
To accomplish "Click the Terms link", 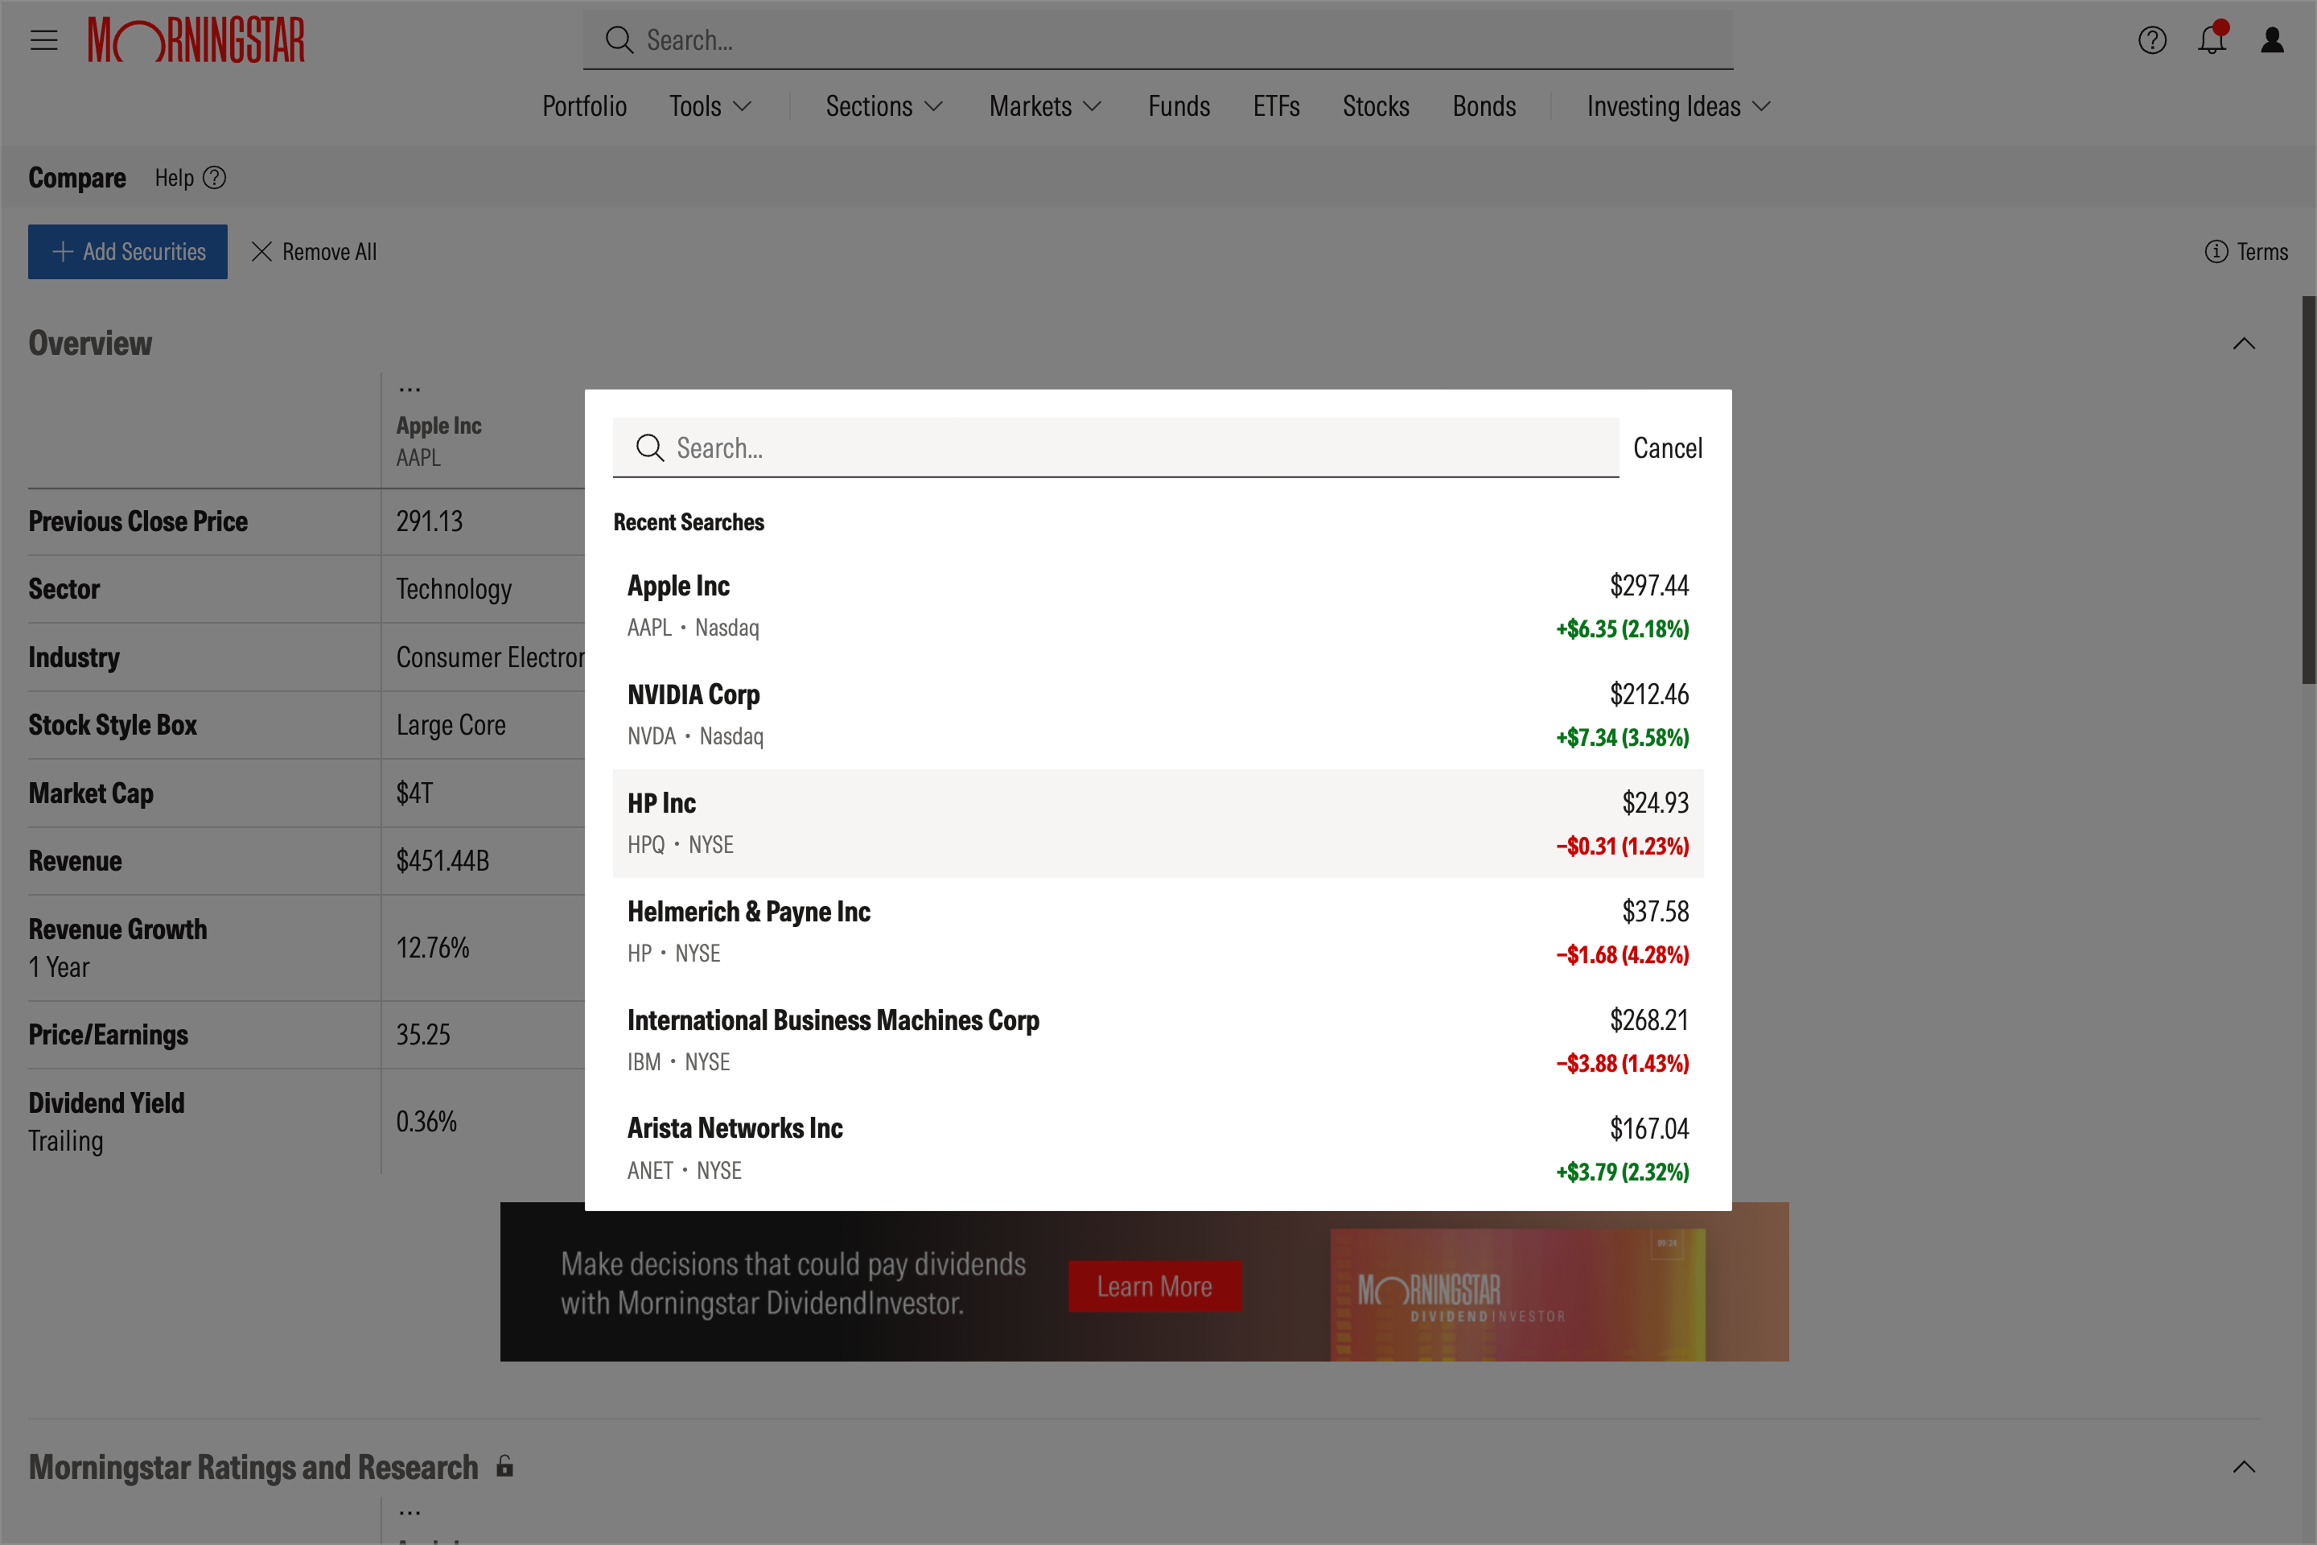I will [2261, 252].
